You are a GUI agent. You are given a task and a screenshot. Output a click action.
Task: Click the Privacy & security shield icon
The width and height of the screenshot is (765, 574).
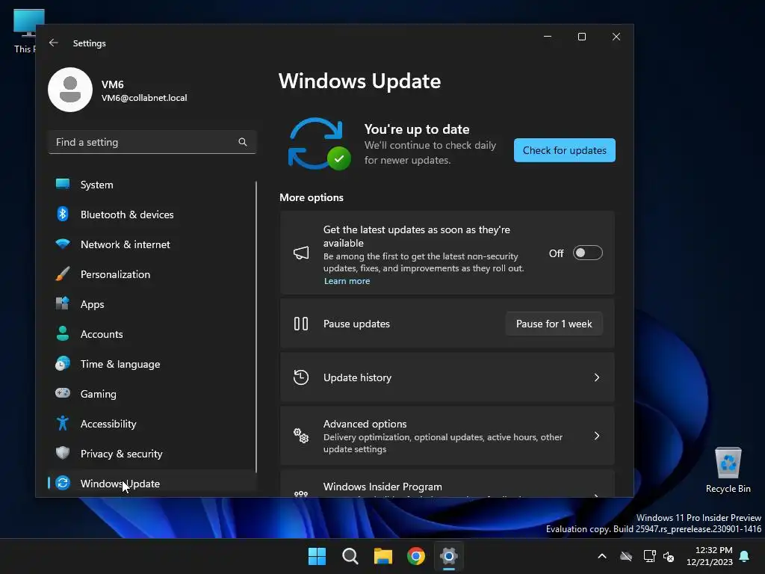pos(63,453)
